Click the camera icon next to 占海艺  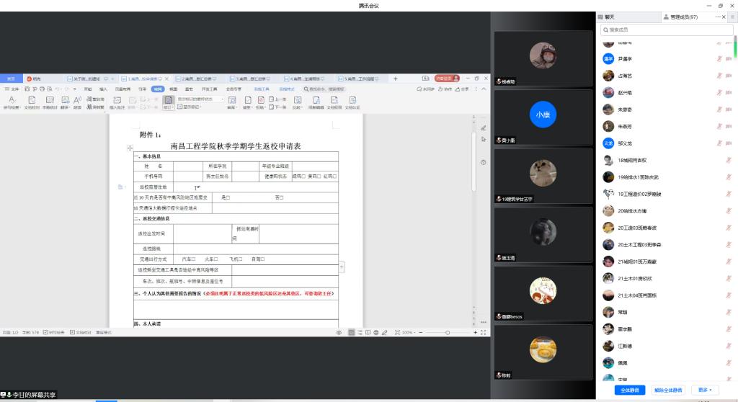tap(729, 76)
